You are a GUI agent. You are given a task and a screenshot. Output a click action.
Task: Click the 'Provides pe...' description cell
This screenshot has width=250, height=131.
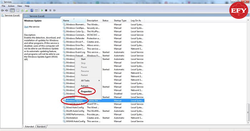pos(93,115)
